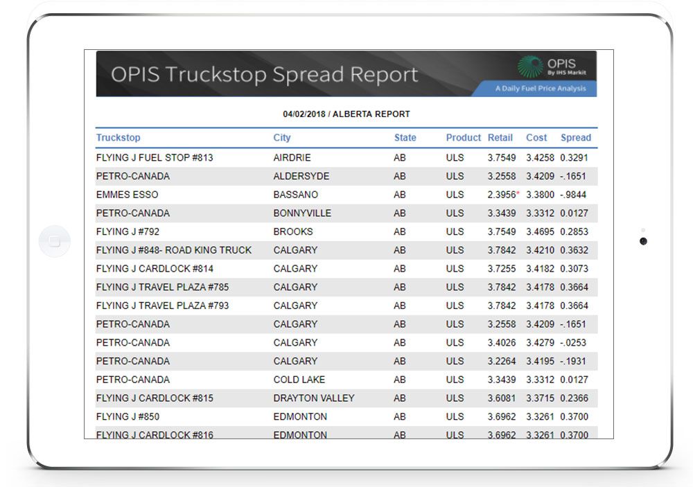Click the city cell 'ALDERSYDE'
The image size is (693, 487).
301,177
